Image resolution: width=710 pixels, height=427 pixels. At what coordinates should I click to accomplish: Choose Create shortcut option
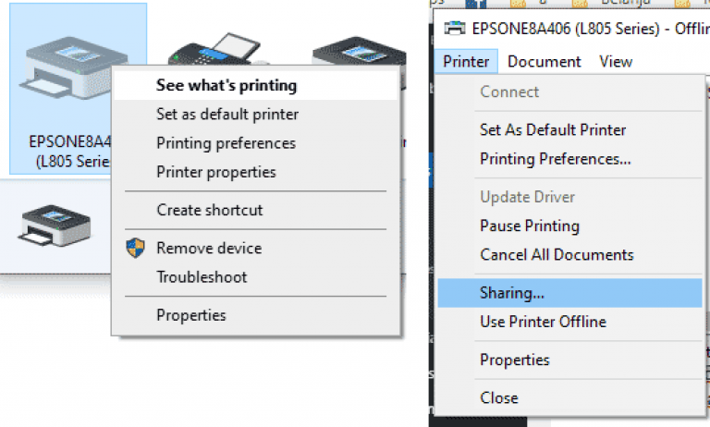210,210
